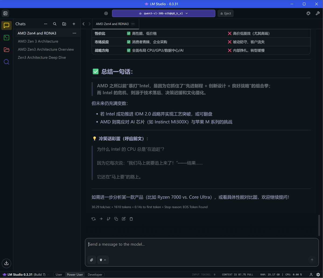Delete the message with trash icon
Screen dimensions: 323x278
click(131, 219)
